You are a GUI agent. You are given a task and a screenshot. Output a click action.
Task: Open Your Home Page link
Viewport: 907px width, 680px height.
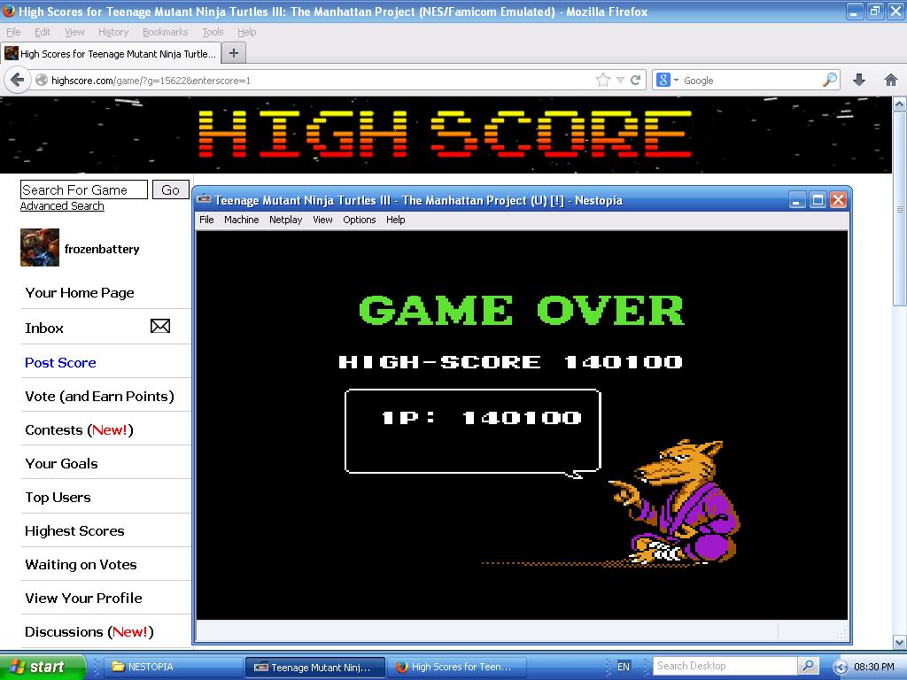[80, 292]
